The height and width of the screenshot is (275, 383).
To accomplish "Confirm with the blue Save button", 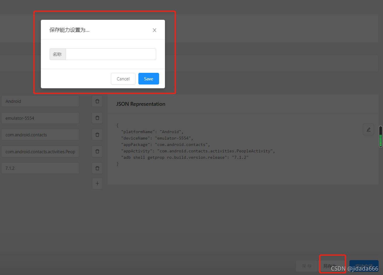I will point(149,79).
